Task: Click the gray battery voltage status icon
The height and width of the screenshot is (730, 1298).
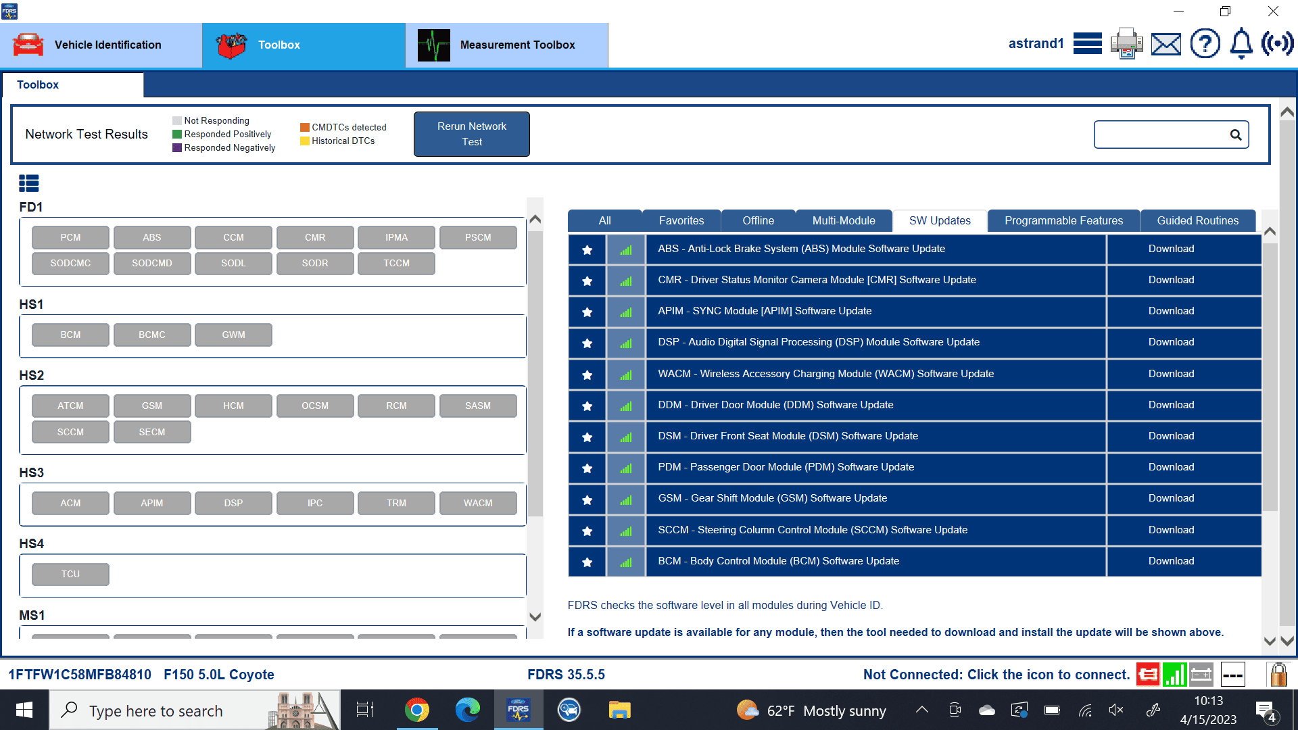Action: click(1201, 674)
